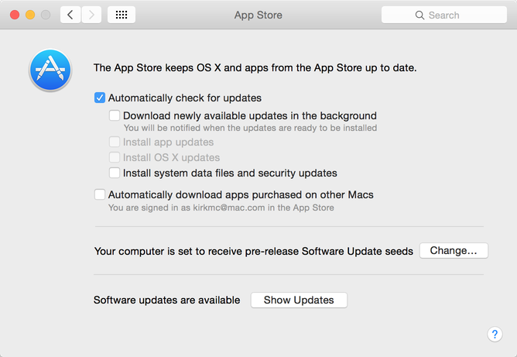Close the window with the red button
Viewport: 517px width, 357px height.
pos(15,15)
